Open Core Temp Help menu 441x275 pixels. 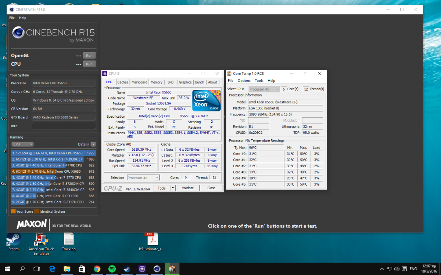tap(272, 81)
